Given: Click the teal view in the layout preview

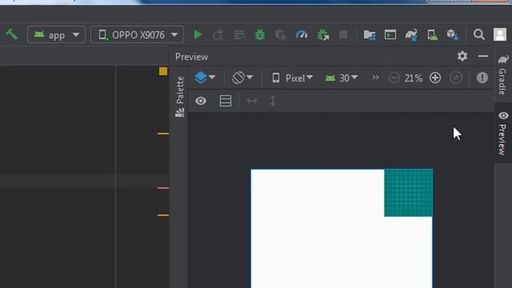Looking at the screenshot, I should tap(408, 193).
